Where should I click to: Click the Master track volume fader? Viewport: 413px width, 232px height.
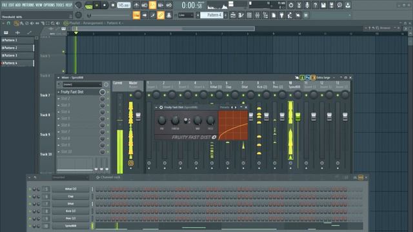tap(138, 116)
